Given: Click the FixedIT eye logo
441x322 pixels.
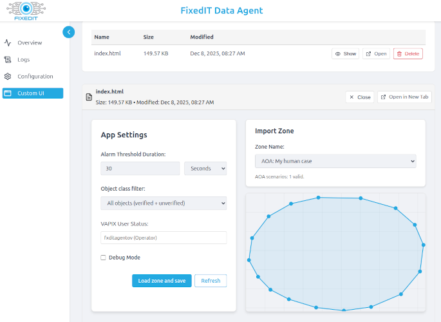Looking at the screenshot, I should 26,11.
